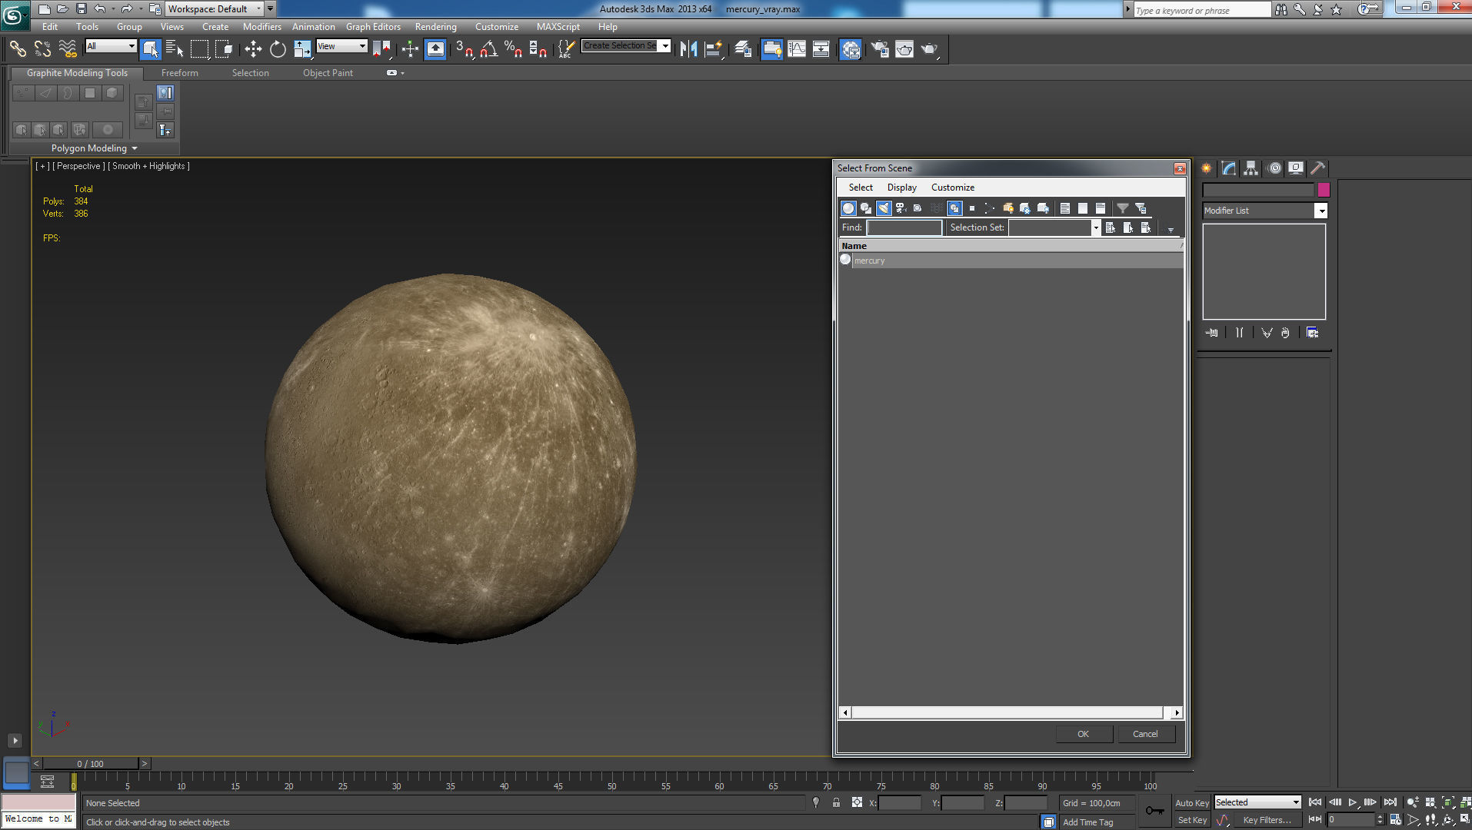Click the Find input field in dialog

coord(904,227)
